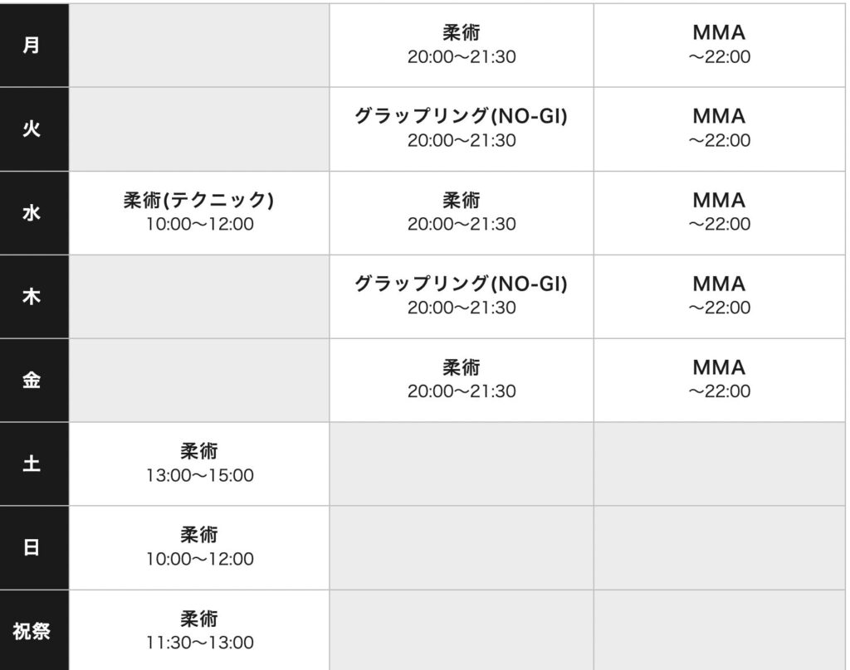Viewport: 850px width, 670px height.
Task: Click Sunday's 柔術 10:00～12:00 class cell
Action: (x=199, y=547)
